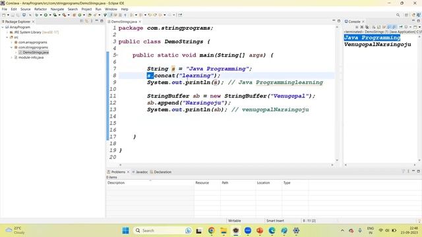Click the Open Type toolbar icon
The height and width of the screenshot is (237, 422).
tap(90, 15)
